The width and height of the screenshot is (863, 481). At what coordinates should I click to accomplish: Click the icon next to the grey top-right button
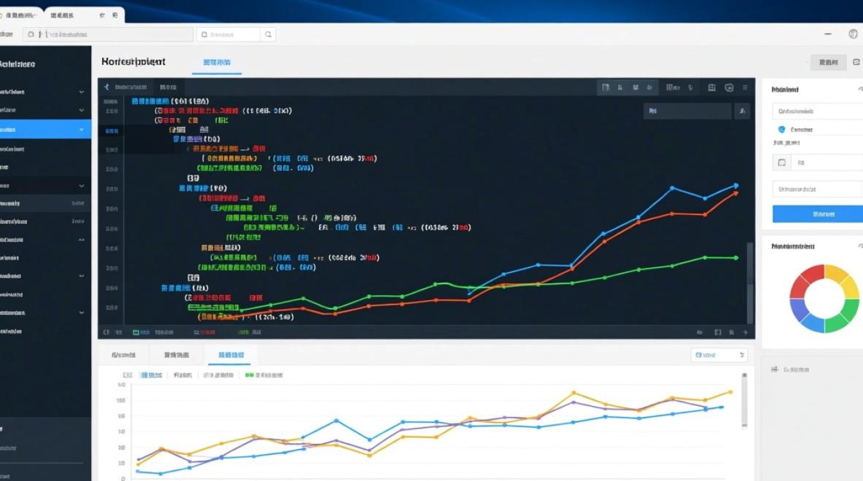click(x=856, y=62)
